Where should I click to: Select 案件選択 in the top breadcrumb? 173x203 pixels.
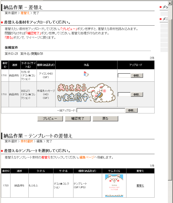click(x=11, y=13)
